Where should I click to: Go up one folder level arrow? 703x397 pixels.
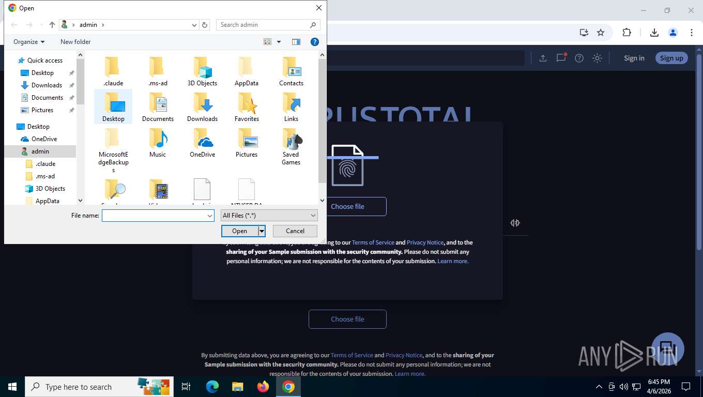pos(52,25)
